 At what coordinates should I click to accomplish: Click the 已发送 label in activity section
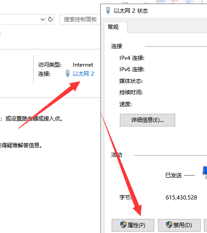173,175
